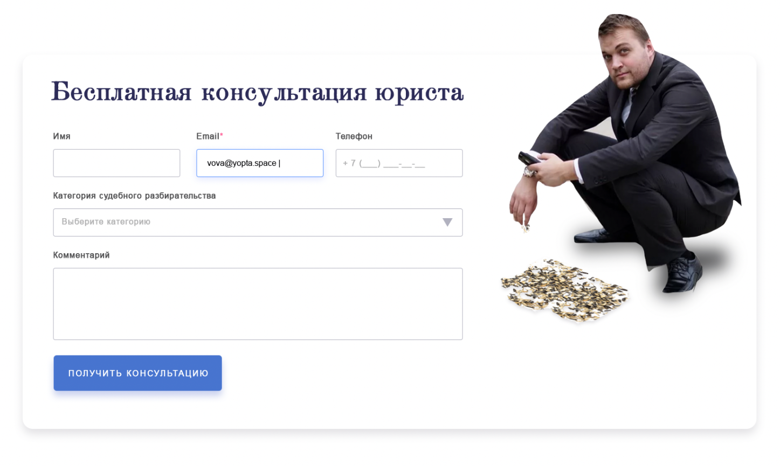This screenshot has width=780, height=466.
Task: Click the Имя text input field
Action: tap(116, 163)
